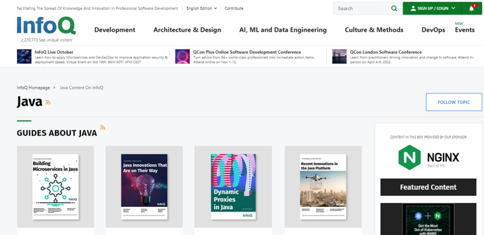Click the magnifying glass search icon

coord(394,9)
